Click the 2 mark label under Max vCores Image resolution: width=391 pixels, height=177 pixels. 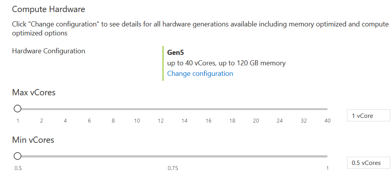coord(41,121)
